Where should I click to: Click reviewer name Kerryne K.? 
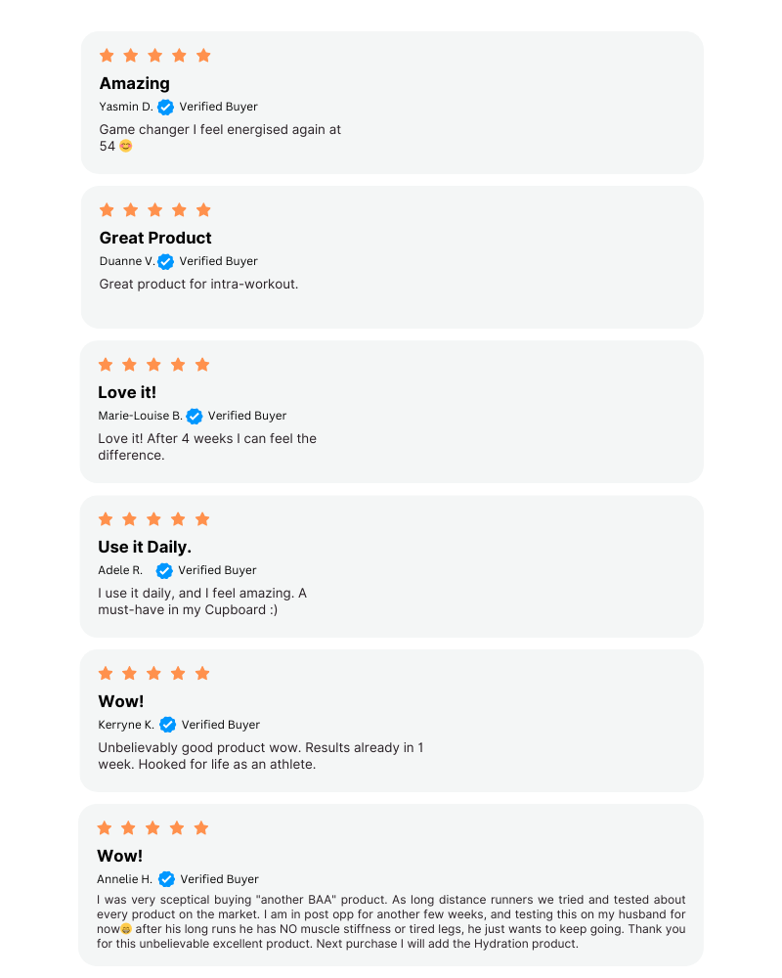click(126, 725)
